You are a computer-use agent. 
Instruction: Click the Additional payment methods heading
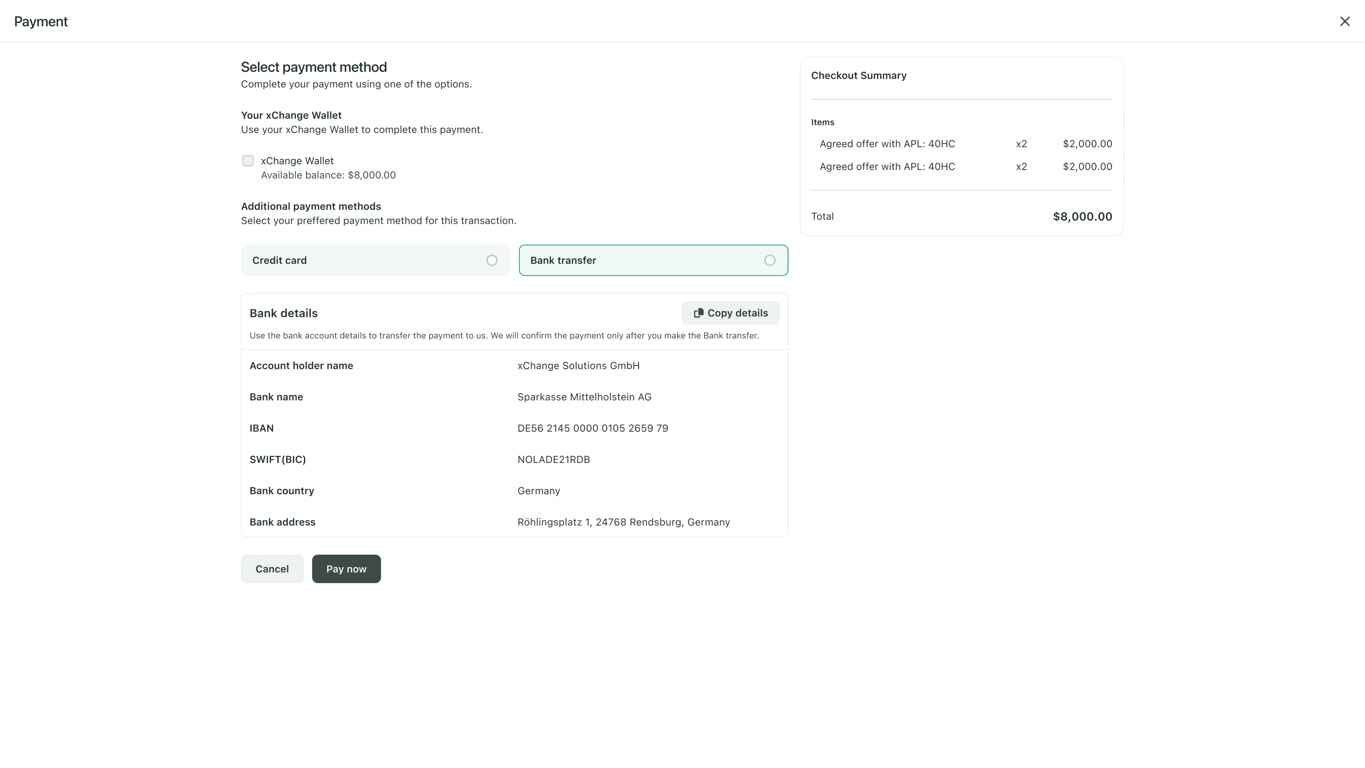pyautogui.click(x=311, y=206)
